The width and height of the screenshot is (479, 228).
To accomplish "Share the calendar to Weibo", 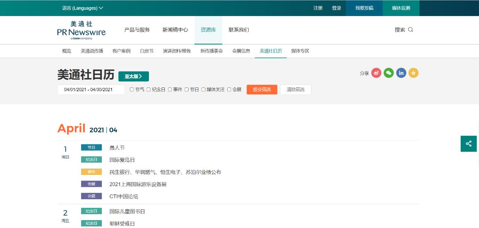I will click(376, 73).
